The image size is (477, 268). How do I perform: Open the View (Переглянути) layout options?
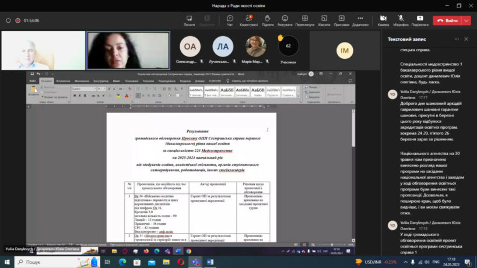pos(304,20)
